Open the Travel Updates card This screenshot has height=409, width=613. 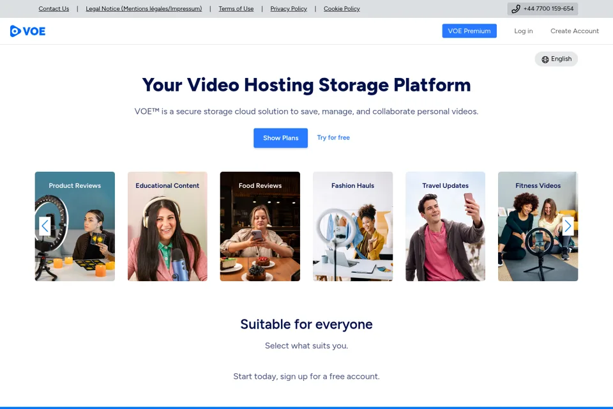click(445, 226)
